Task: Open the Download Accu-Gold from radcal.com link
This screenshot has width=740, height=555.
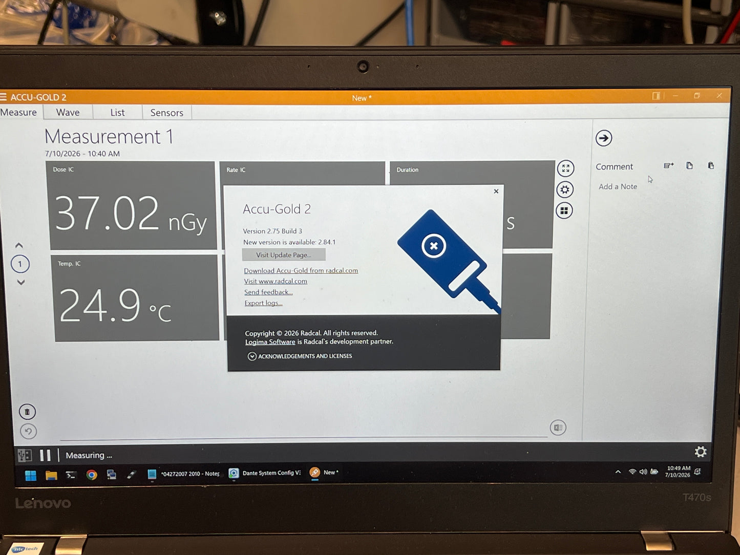Action: coord(301,271)
